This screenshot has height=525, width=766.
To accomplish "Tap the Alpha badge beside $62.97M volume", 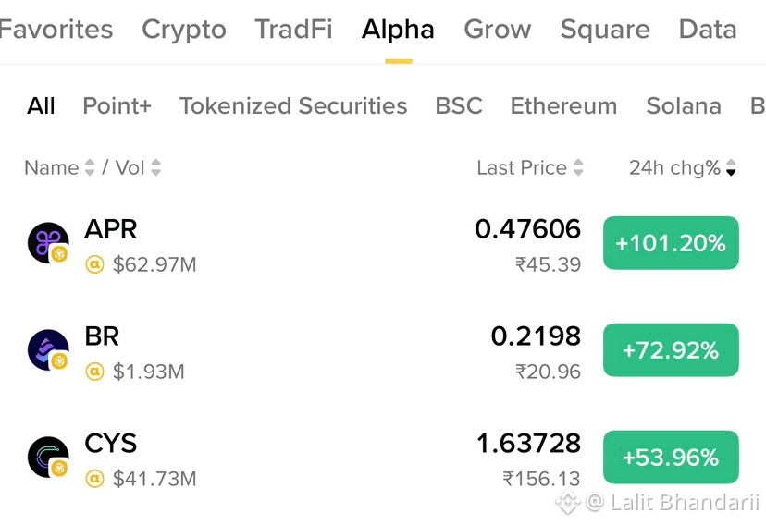I will [x=94, y=264].
